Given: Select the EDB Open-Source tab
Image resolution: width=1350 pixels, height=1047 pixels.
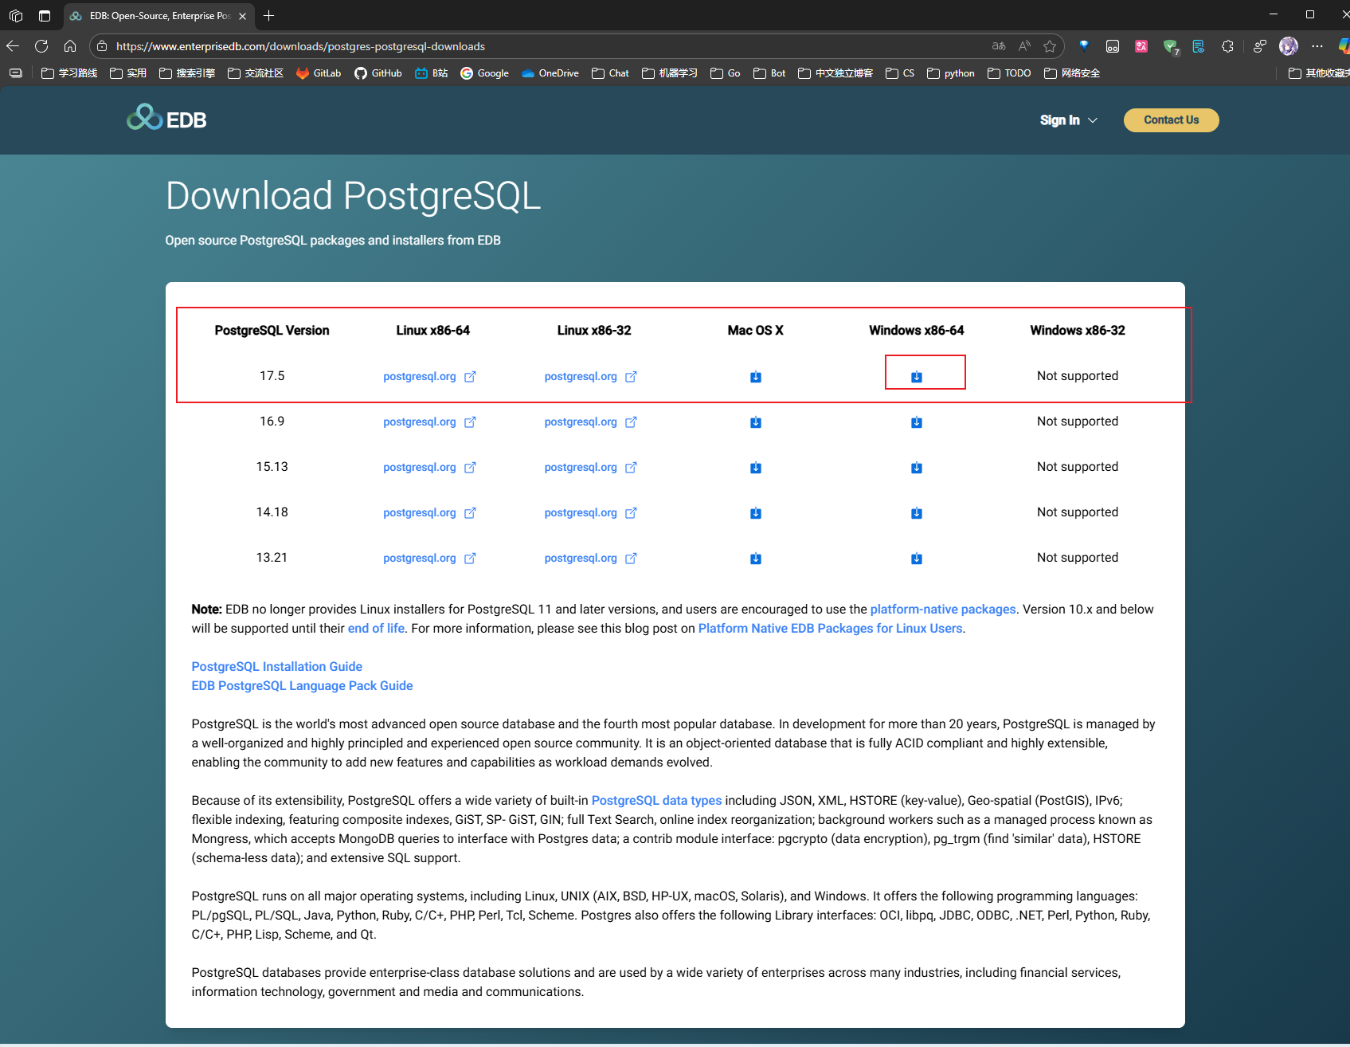Looking at the screenshot, I should pos(158,16).
